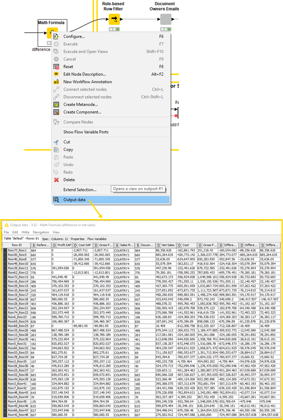This screenshot has height=420, width=283.
Task: Select the Document Owners Emails node icon
Action: coord(166,19)
